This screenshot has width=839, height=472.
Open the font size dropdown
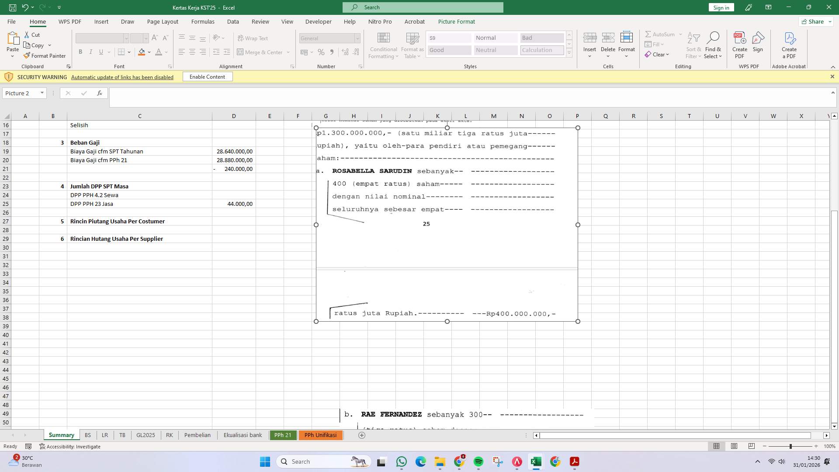click(x=146, y=38)
